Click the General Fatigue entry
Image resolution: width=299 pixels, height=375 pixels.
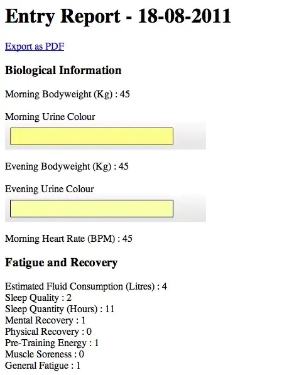coord(43,366)
